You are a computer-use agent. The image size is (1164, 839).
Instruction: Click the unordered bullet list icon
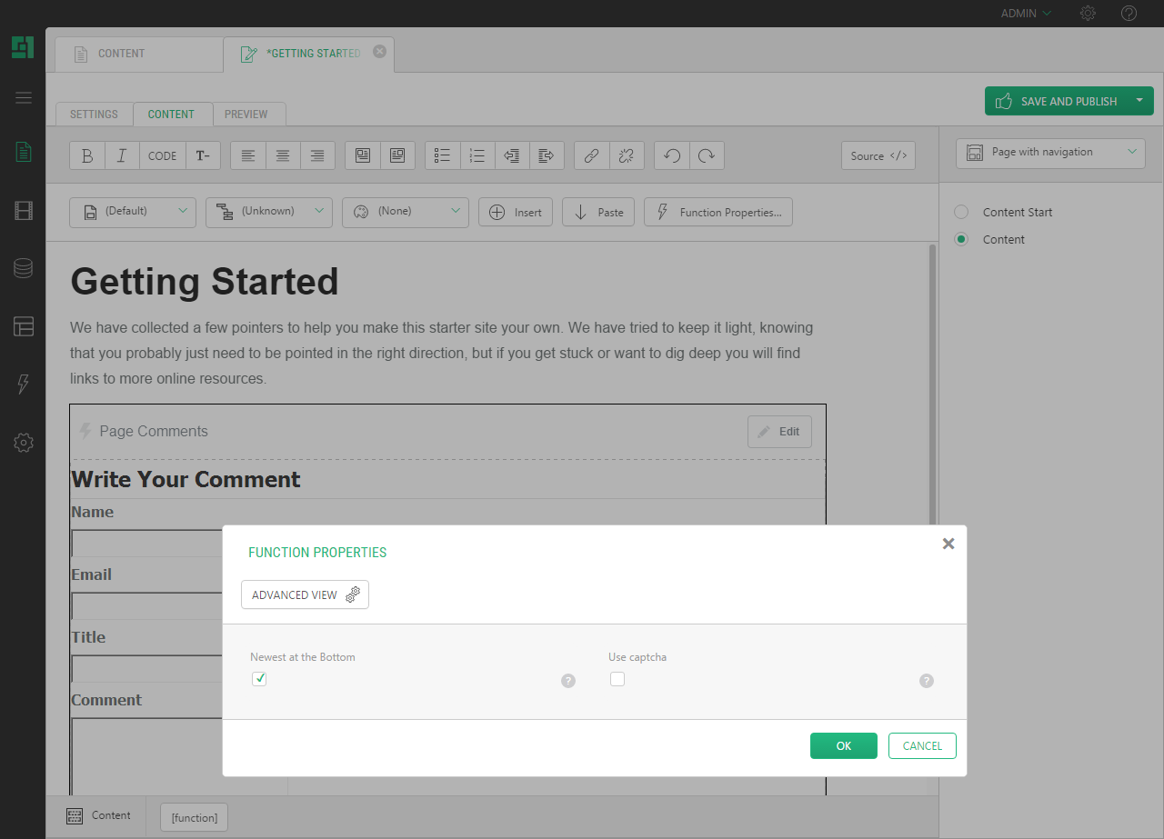(443, 155)
